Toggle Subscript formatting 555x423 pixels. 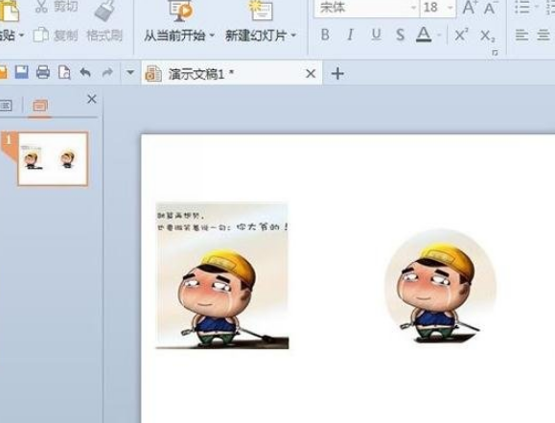tap(488, 35)
